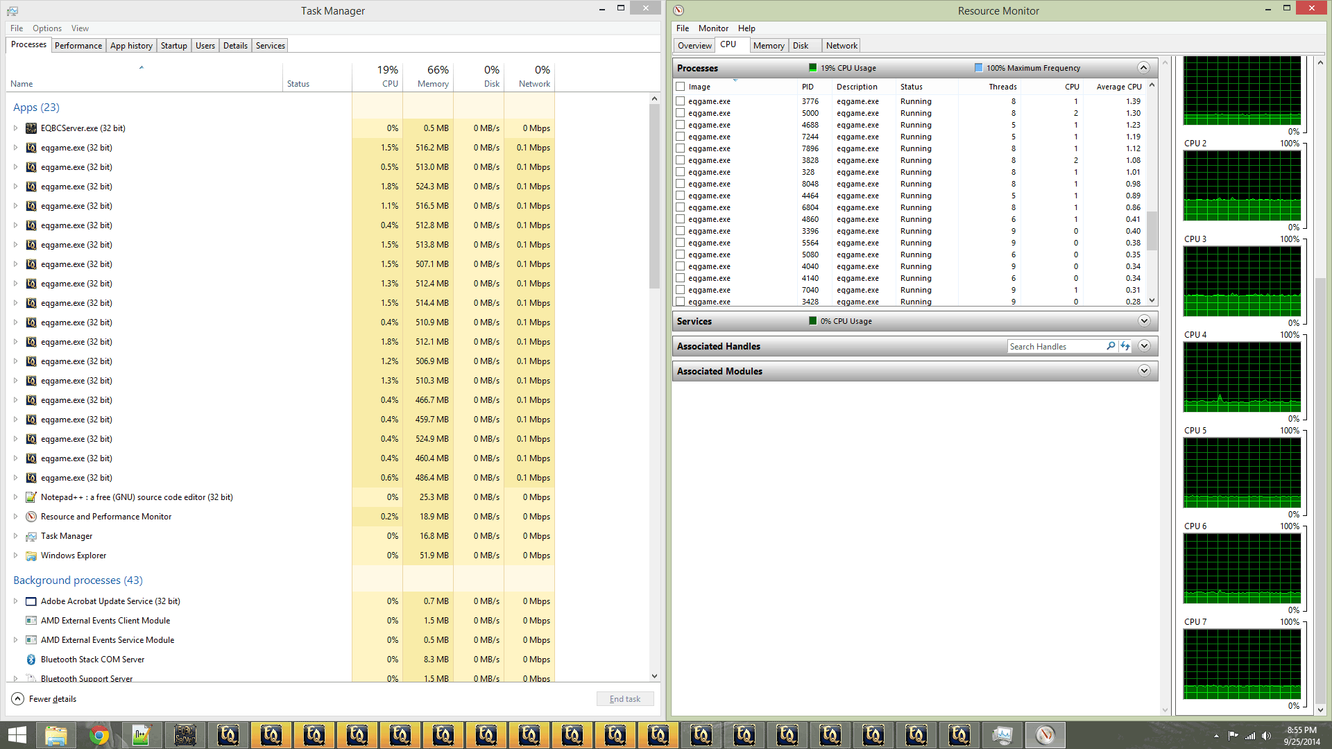Select an EverQuest game icon on the taskbar
Image resolution: width=1332 pixels, height=749 pixels.
[271, 734]
